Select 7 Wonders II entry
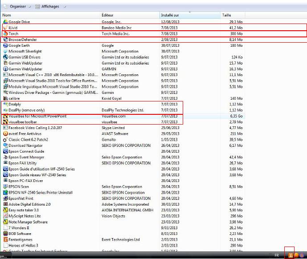The height and width of the screenshot is (259, 307). (x=123, y=228)
